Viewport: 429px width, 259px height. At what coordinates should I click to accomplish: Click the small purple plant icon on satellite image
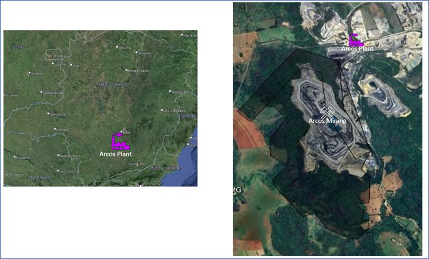click(355, 40)
